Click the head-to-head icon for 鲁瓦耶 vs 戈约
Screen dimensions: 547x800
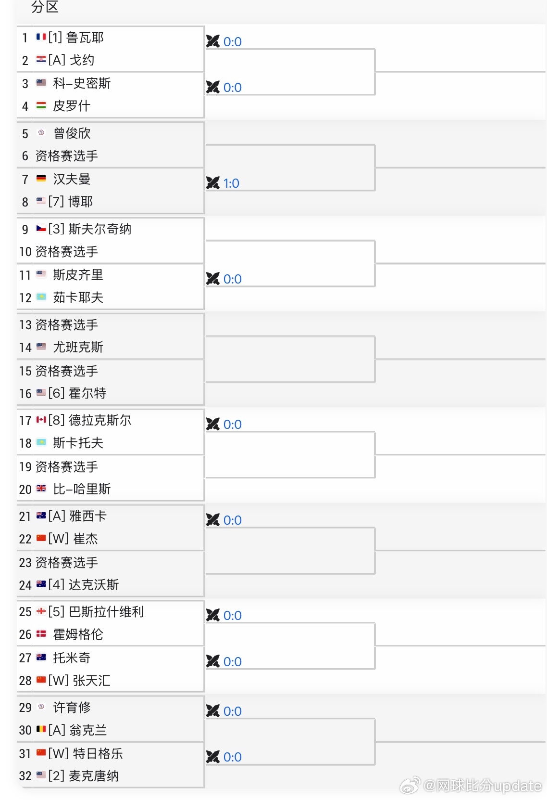(x=213, y=41)
